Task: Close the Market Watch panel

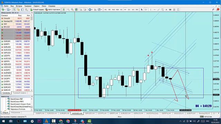Action: [x=32, y=13]
